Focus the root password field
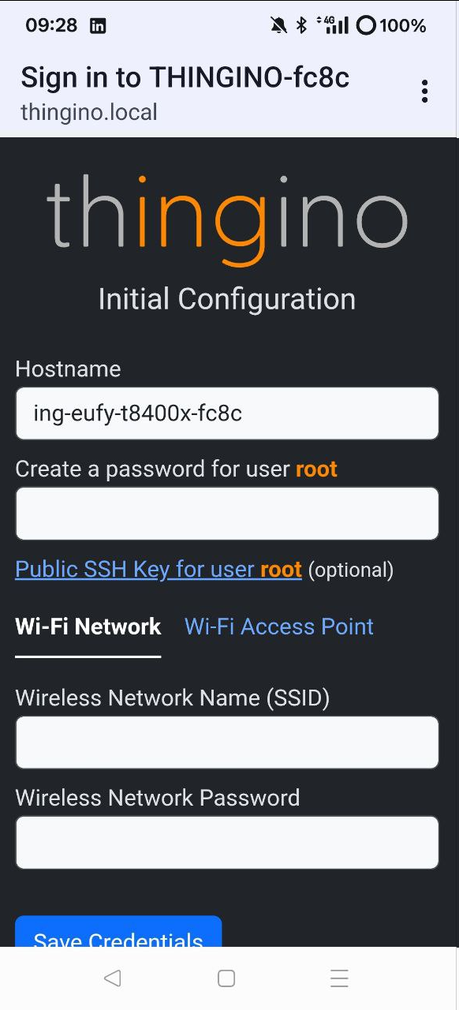 (x=227, y=513)
